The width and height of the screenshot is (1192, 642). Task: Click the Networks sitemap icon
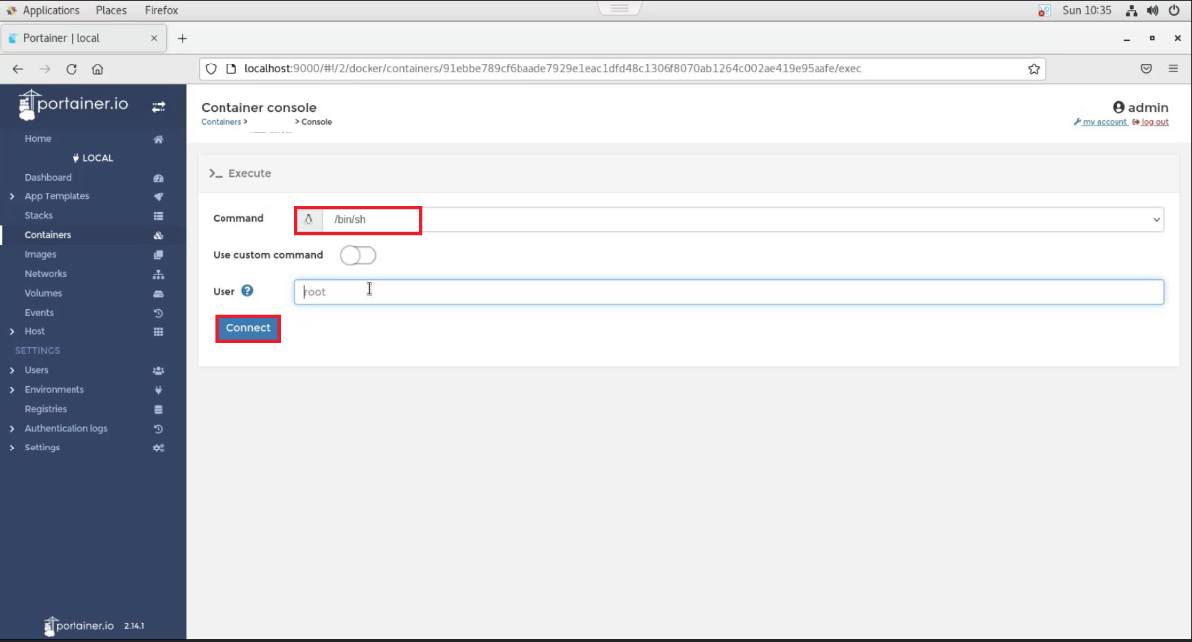click(158, 274)
